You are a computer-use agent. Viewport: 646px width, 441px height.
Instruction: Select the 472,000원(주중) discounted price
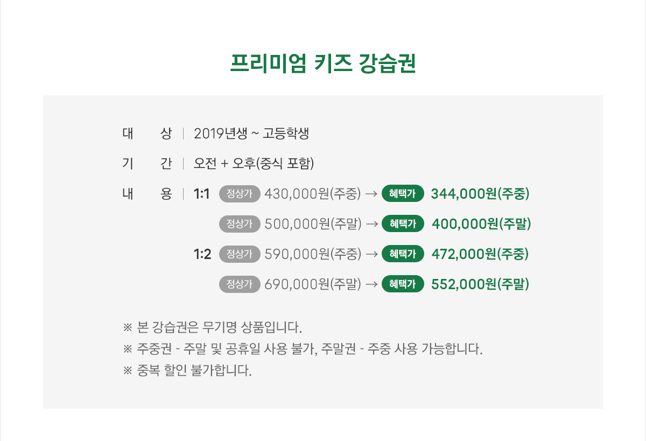(x=480, y=254)
